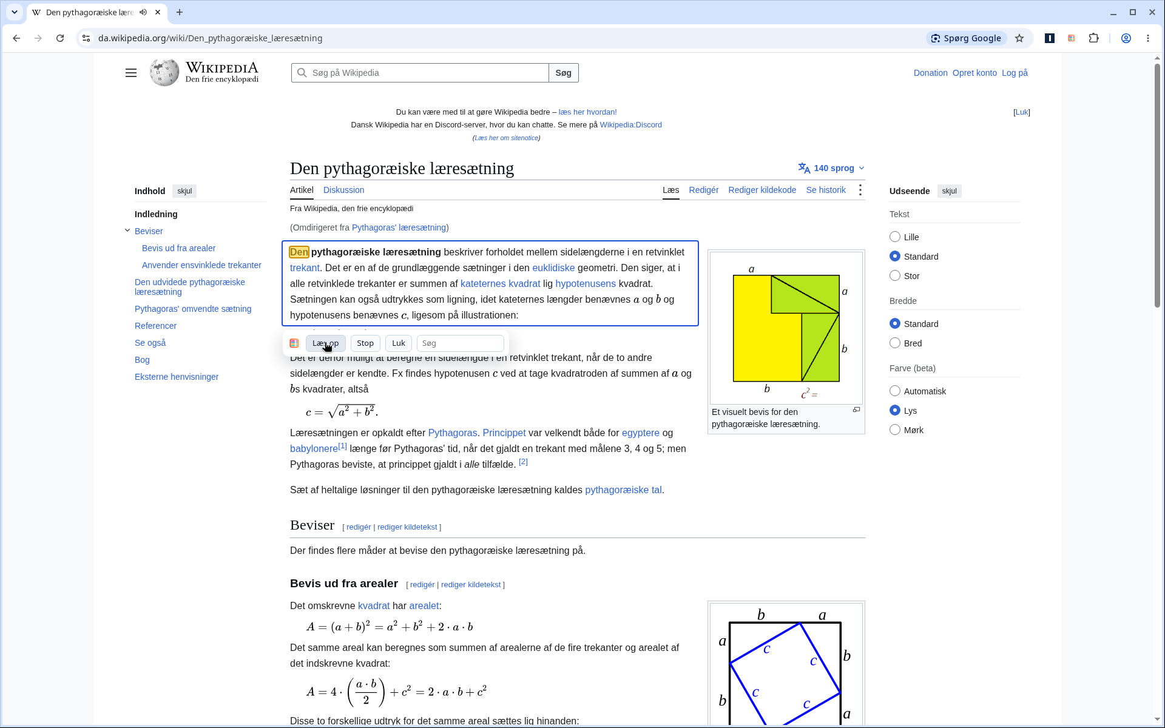Enlarge the visual proof image icon

(857, 410)
